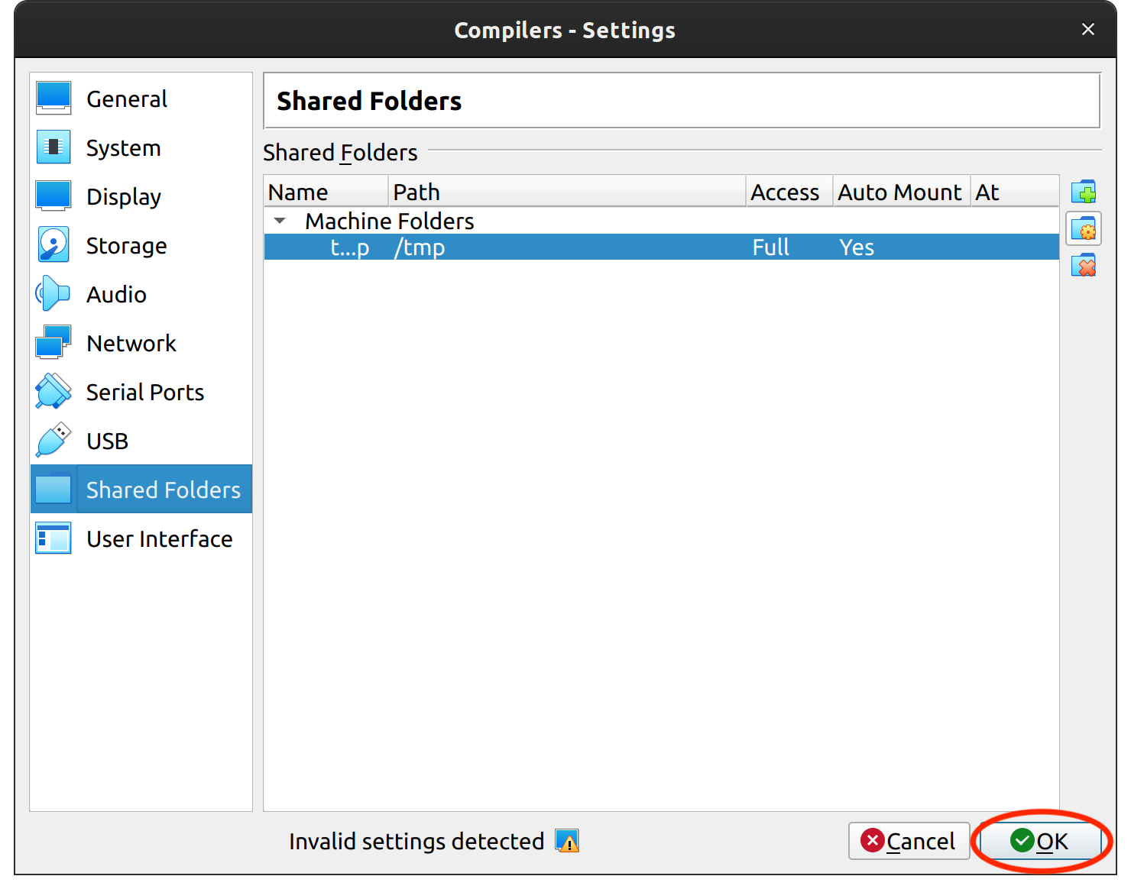Switch to the General settings section

coord(126,99)
